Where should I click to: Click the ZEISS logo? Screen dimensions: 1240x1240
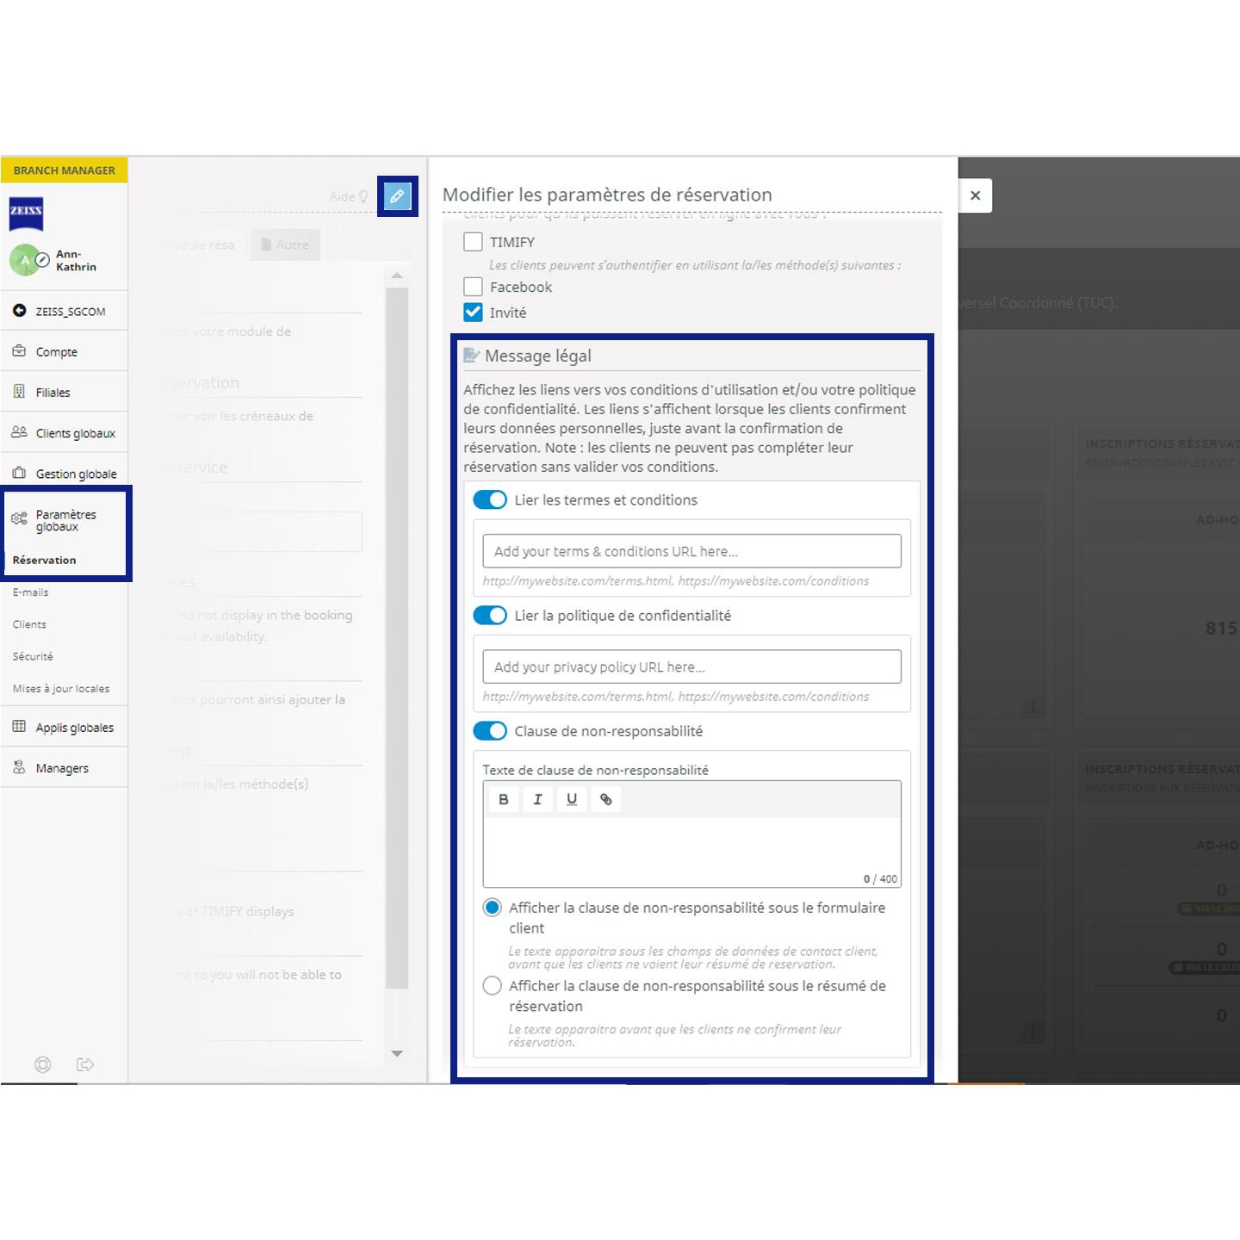click(26, 214)
